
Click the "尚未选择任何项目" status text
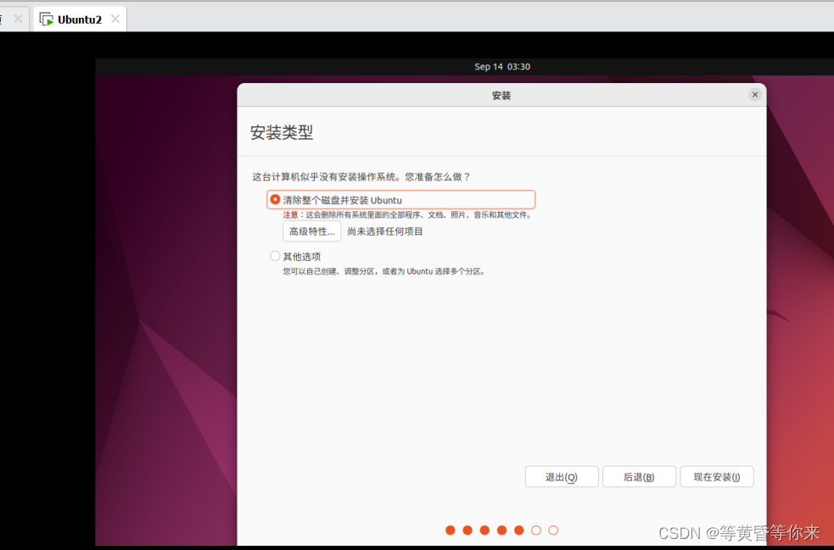click(385, 231)
